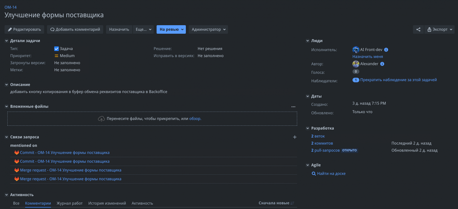458x209 pixels.
Task: Click the Редактировать button
Action: click(24, 29)
